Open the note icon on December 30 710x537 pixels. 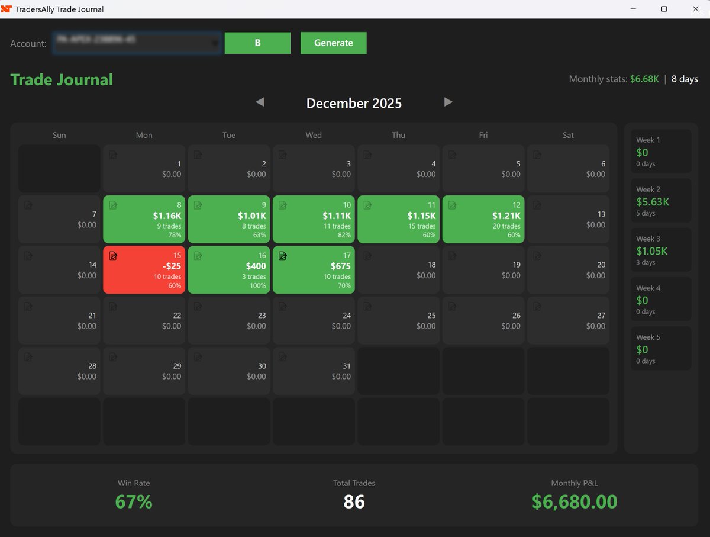coord(198,357)
